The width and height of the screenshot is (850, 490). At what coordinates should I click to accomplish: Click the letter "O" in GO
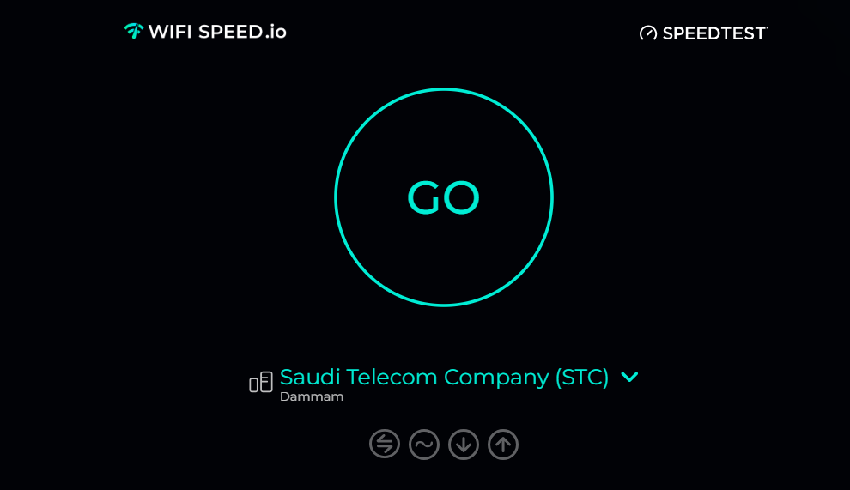tap(462, 198)
